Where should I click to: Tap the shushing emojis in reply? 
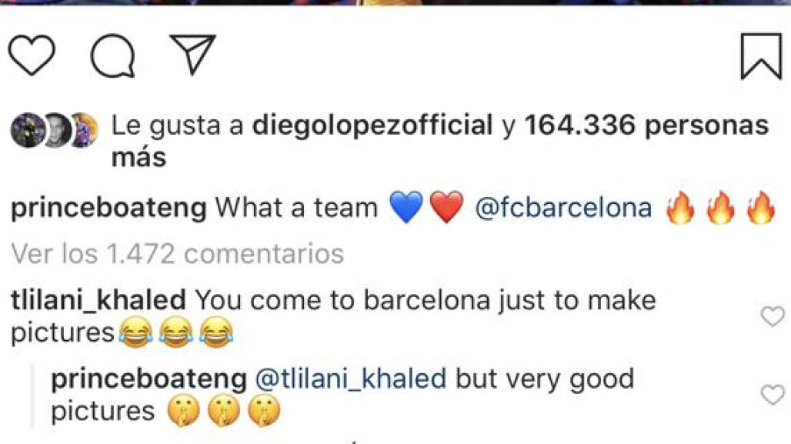point(223,412)
